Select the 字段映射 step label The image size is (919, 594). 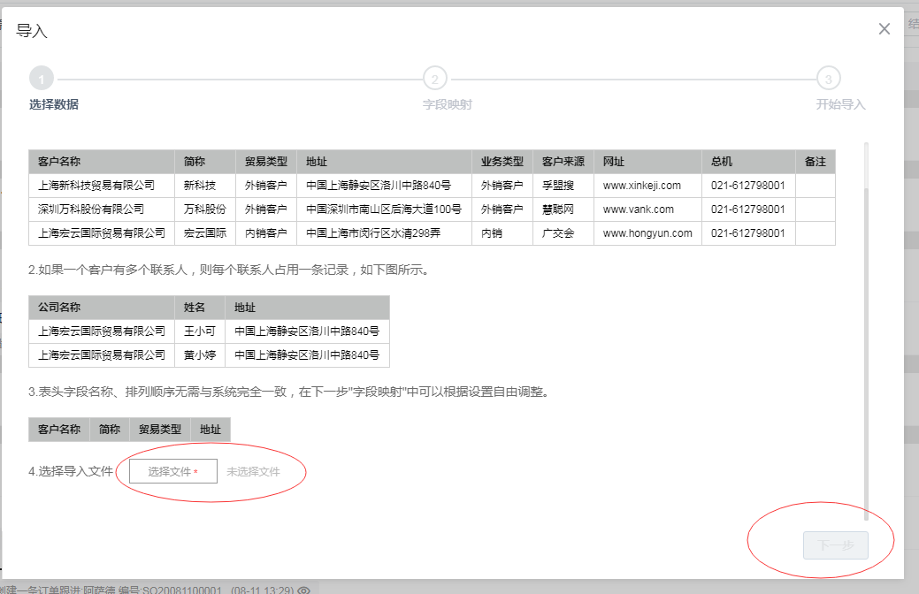click(447, 104)
